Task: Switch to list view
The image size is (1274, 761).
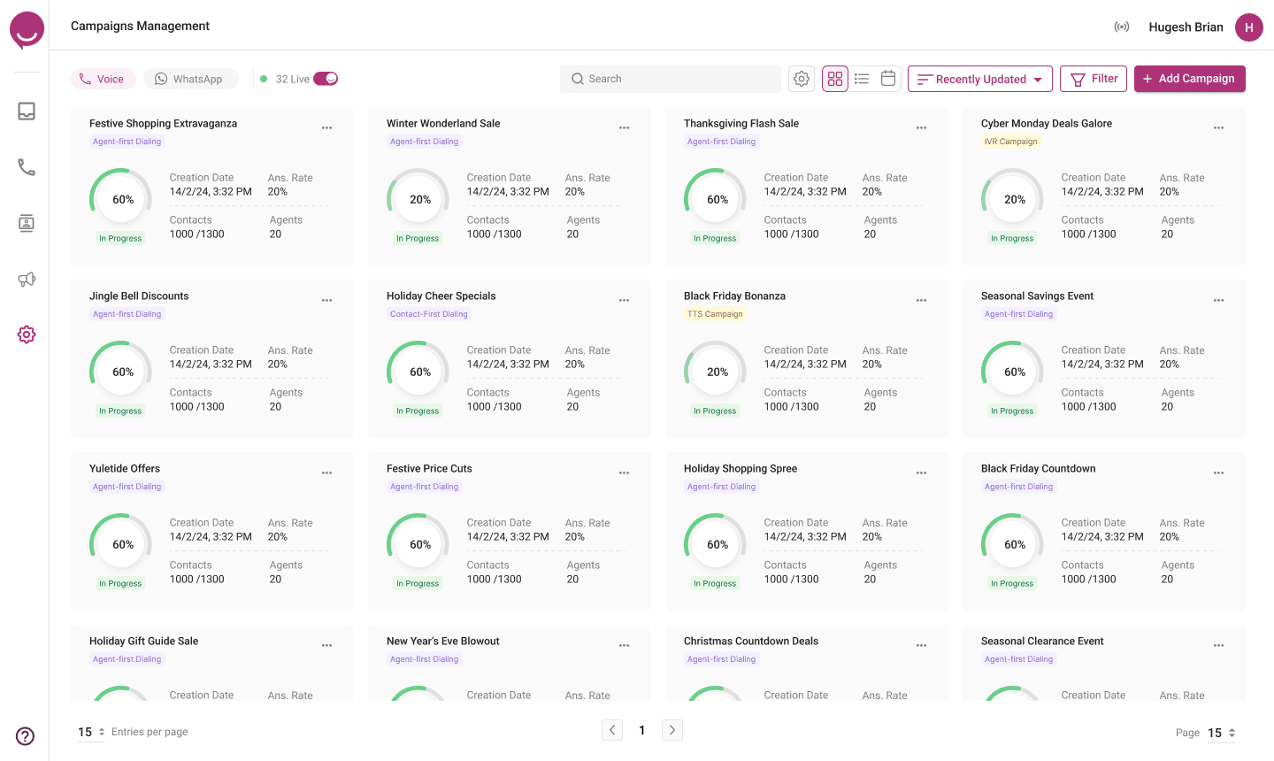Action: point(862,79)
